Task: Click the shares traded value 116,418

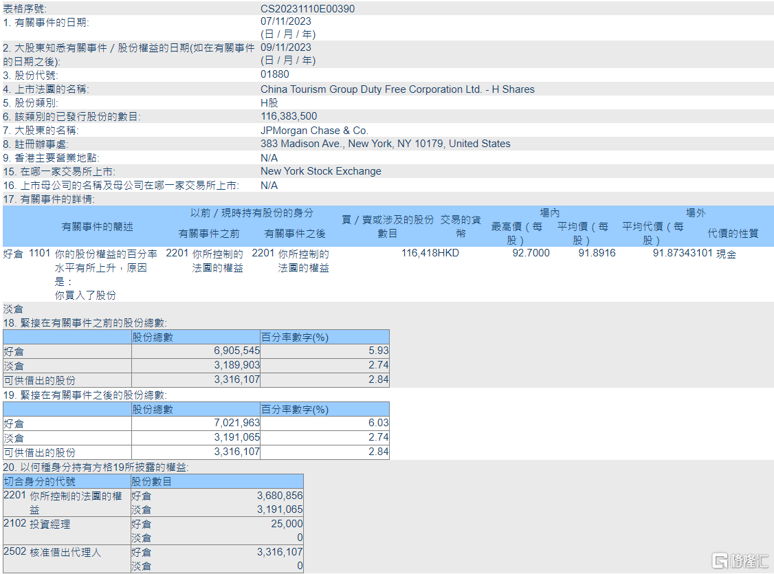Action: [419, 253]
